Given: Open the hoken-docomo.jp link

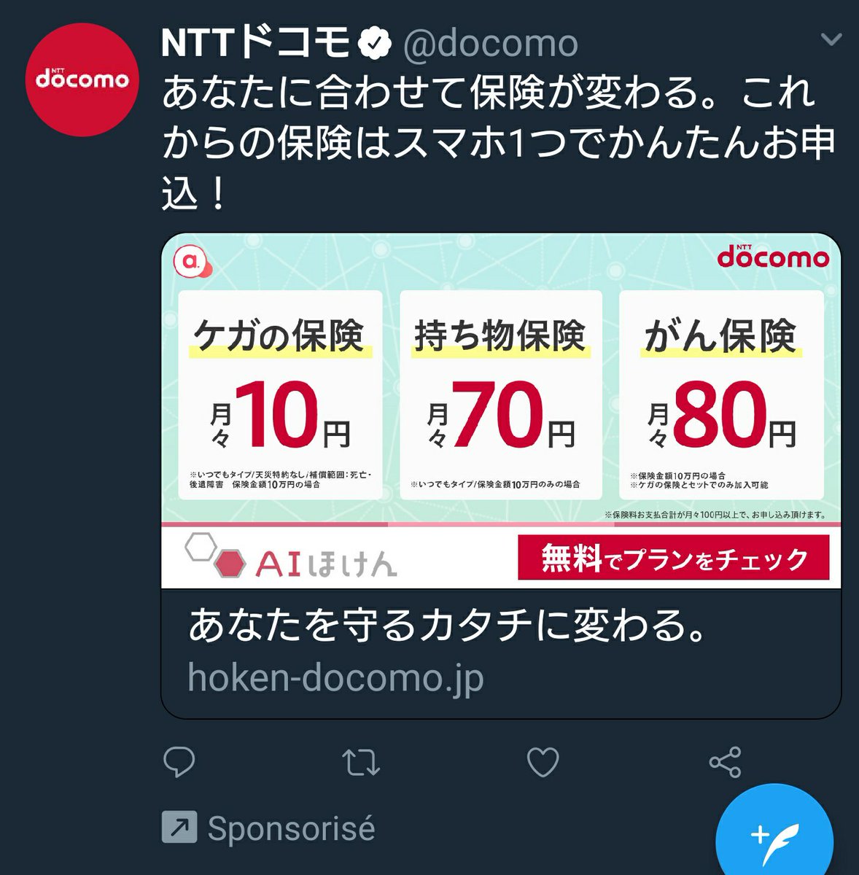Looking at the screenshot, I should coord(335,677).
